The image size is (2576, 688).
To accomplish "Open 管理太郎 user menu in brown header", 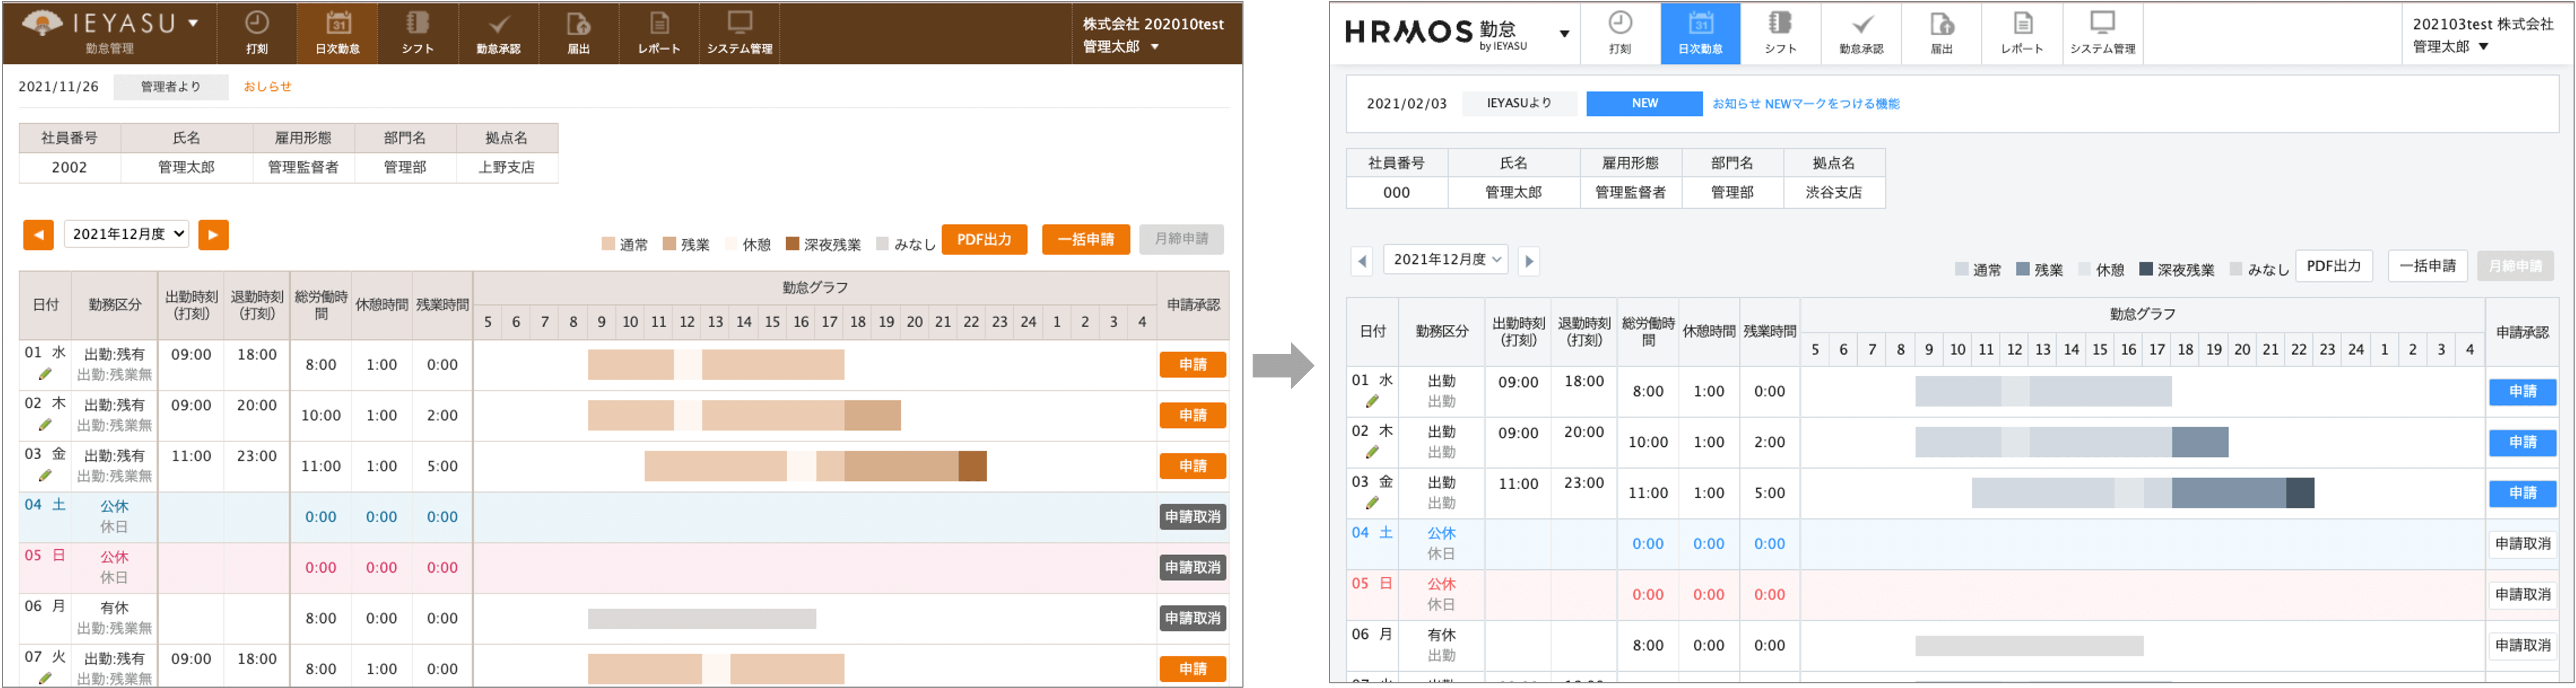I will click(1121, 47).
